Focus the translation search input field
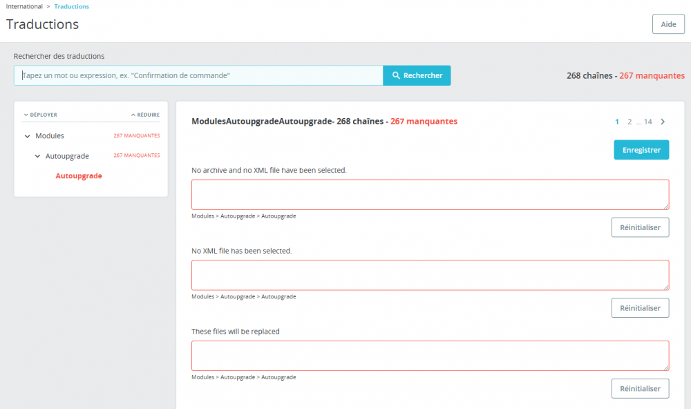691x409 pixels. 198,75
